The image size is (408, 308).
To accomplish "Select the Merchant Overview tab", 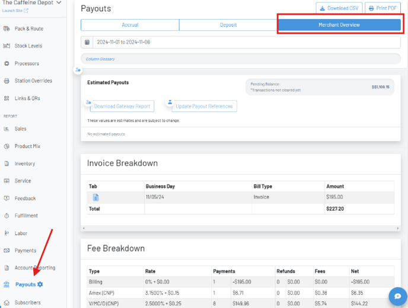I will point(339,25).
